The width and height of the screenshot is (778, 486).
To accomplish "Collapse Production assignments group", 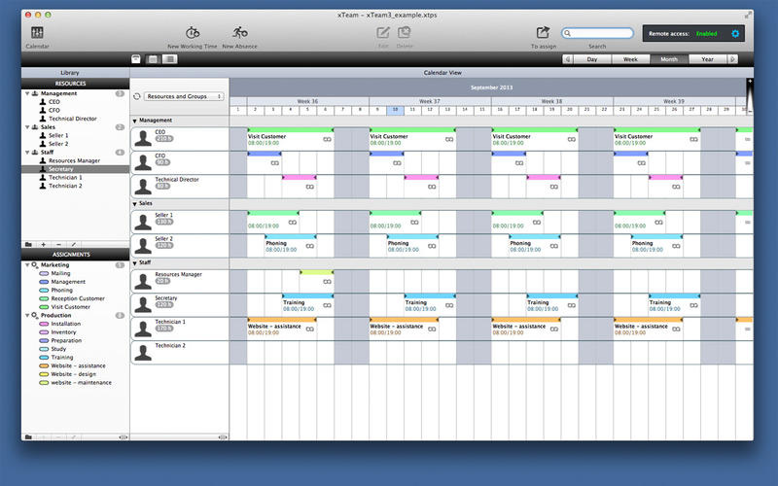I will tap(27, 315).
